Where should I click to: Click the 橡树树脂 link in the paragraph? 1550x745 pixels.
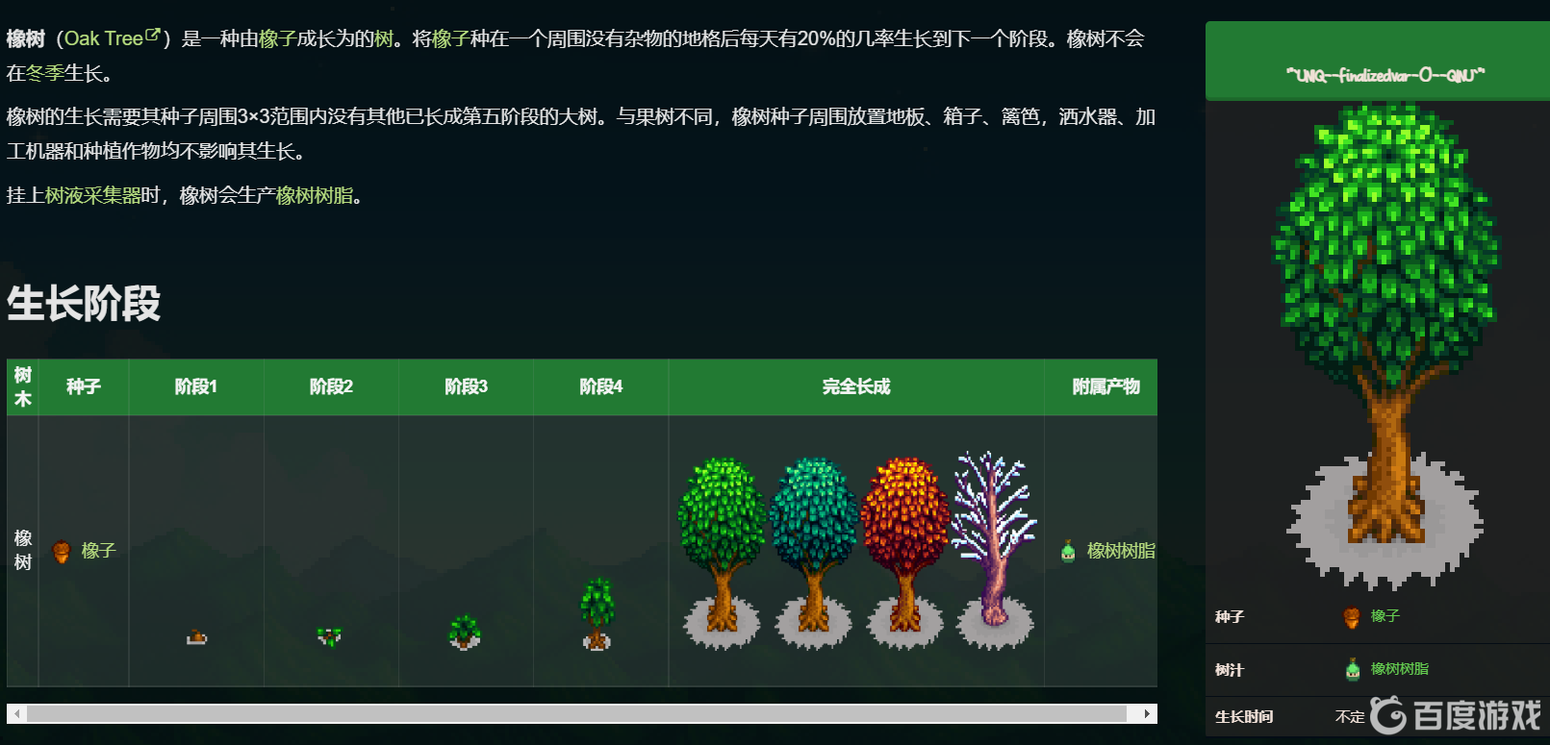[315, 195]
